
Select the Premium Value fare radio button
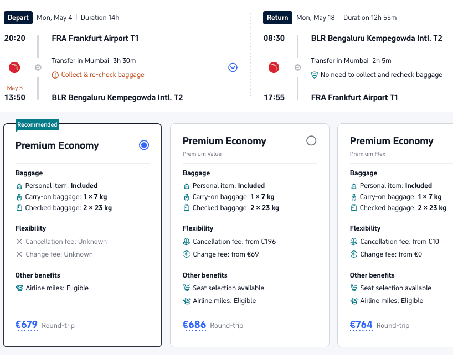click(311, 140)
